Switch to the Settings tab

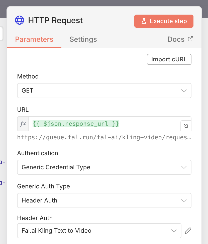click(x=83, y=39)
